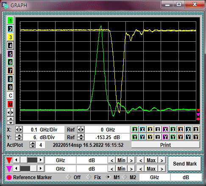Viewport: 206px width, 186px height.
Task: Select plot 2 cyan button
Action: pos(10,29)
